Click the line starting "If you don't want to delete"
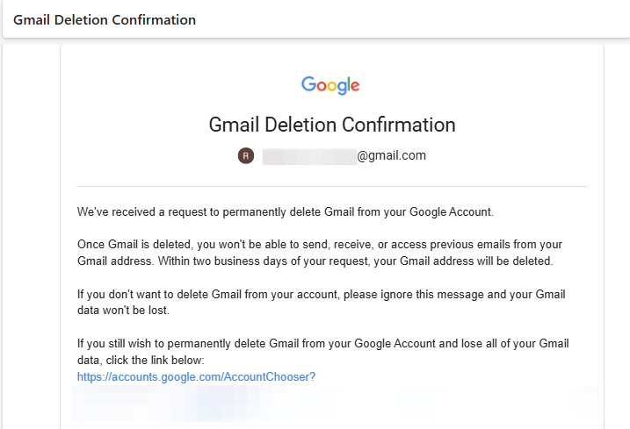Viewport: 630px width, 429px height. tap(322, 295)
